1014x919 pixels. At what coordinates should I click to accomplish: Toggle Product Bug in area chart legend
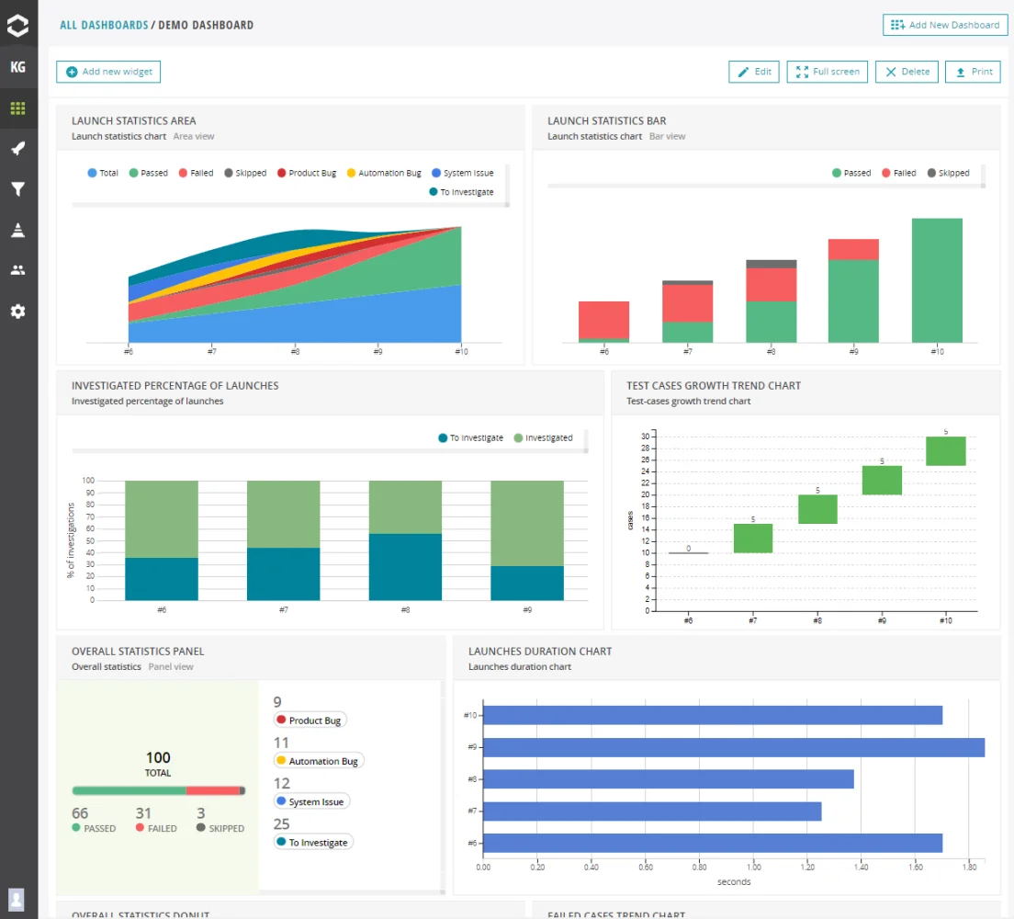tap(307, 173)
